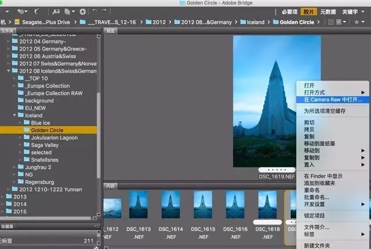Click 2012 in the breadcrumb path
The width and height of the screenshot is (371, 249).
coord(158,22)
